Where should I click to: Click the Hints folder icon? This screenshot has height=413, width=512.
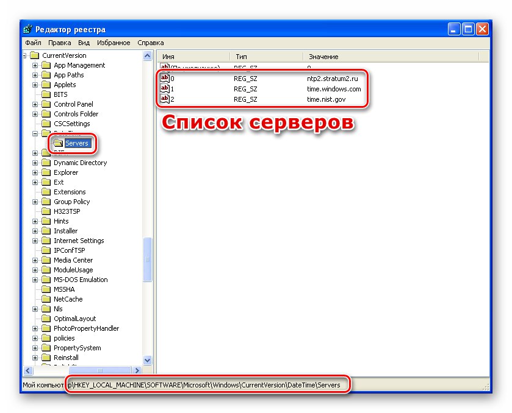pos(46,221)
